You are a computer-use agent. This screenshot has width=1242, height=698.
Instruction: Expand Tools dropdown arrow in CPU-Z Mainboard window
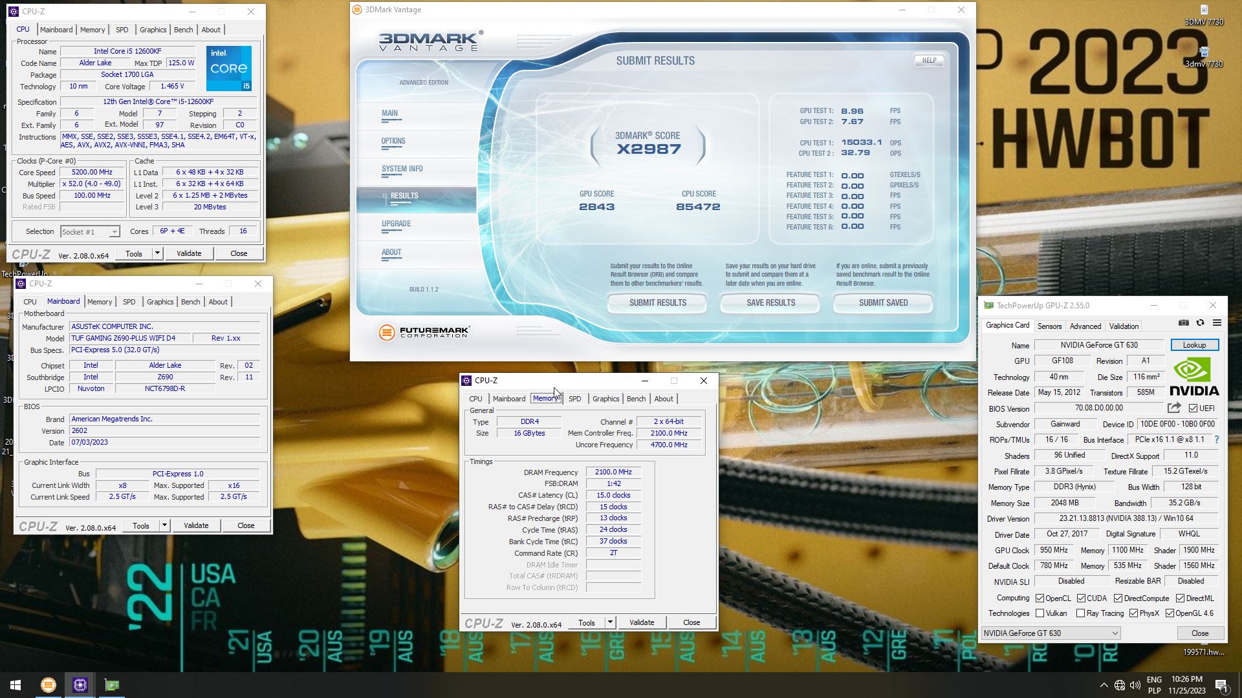164,525
